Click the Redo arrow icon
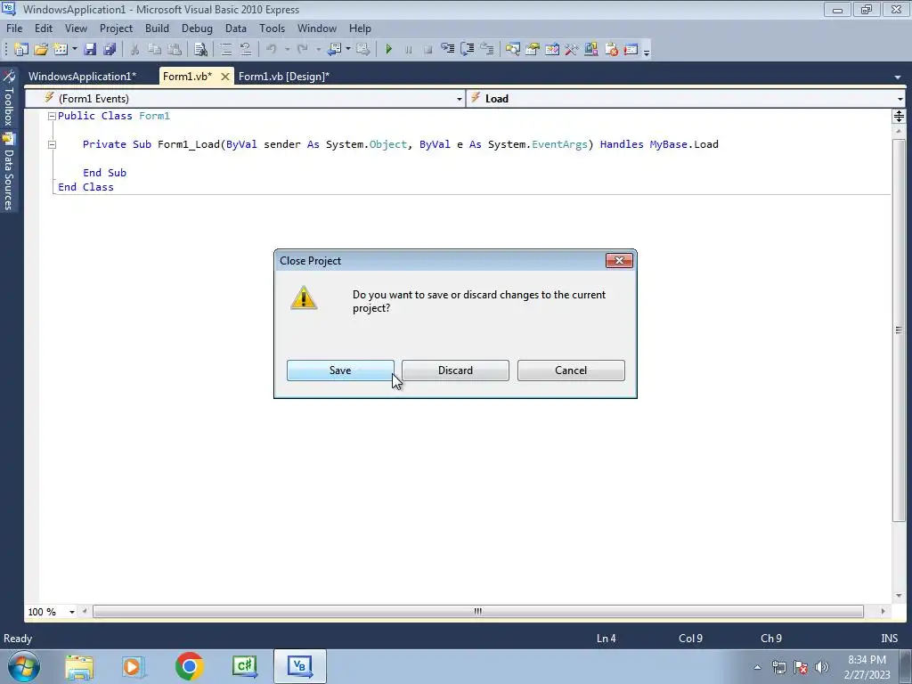This screenshot has height=684, width=912. point(303,50)
